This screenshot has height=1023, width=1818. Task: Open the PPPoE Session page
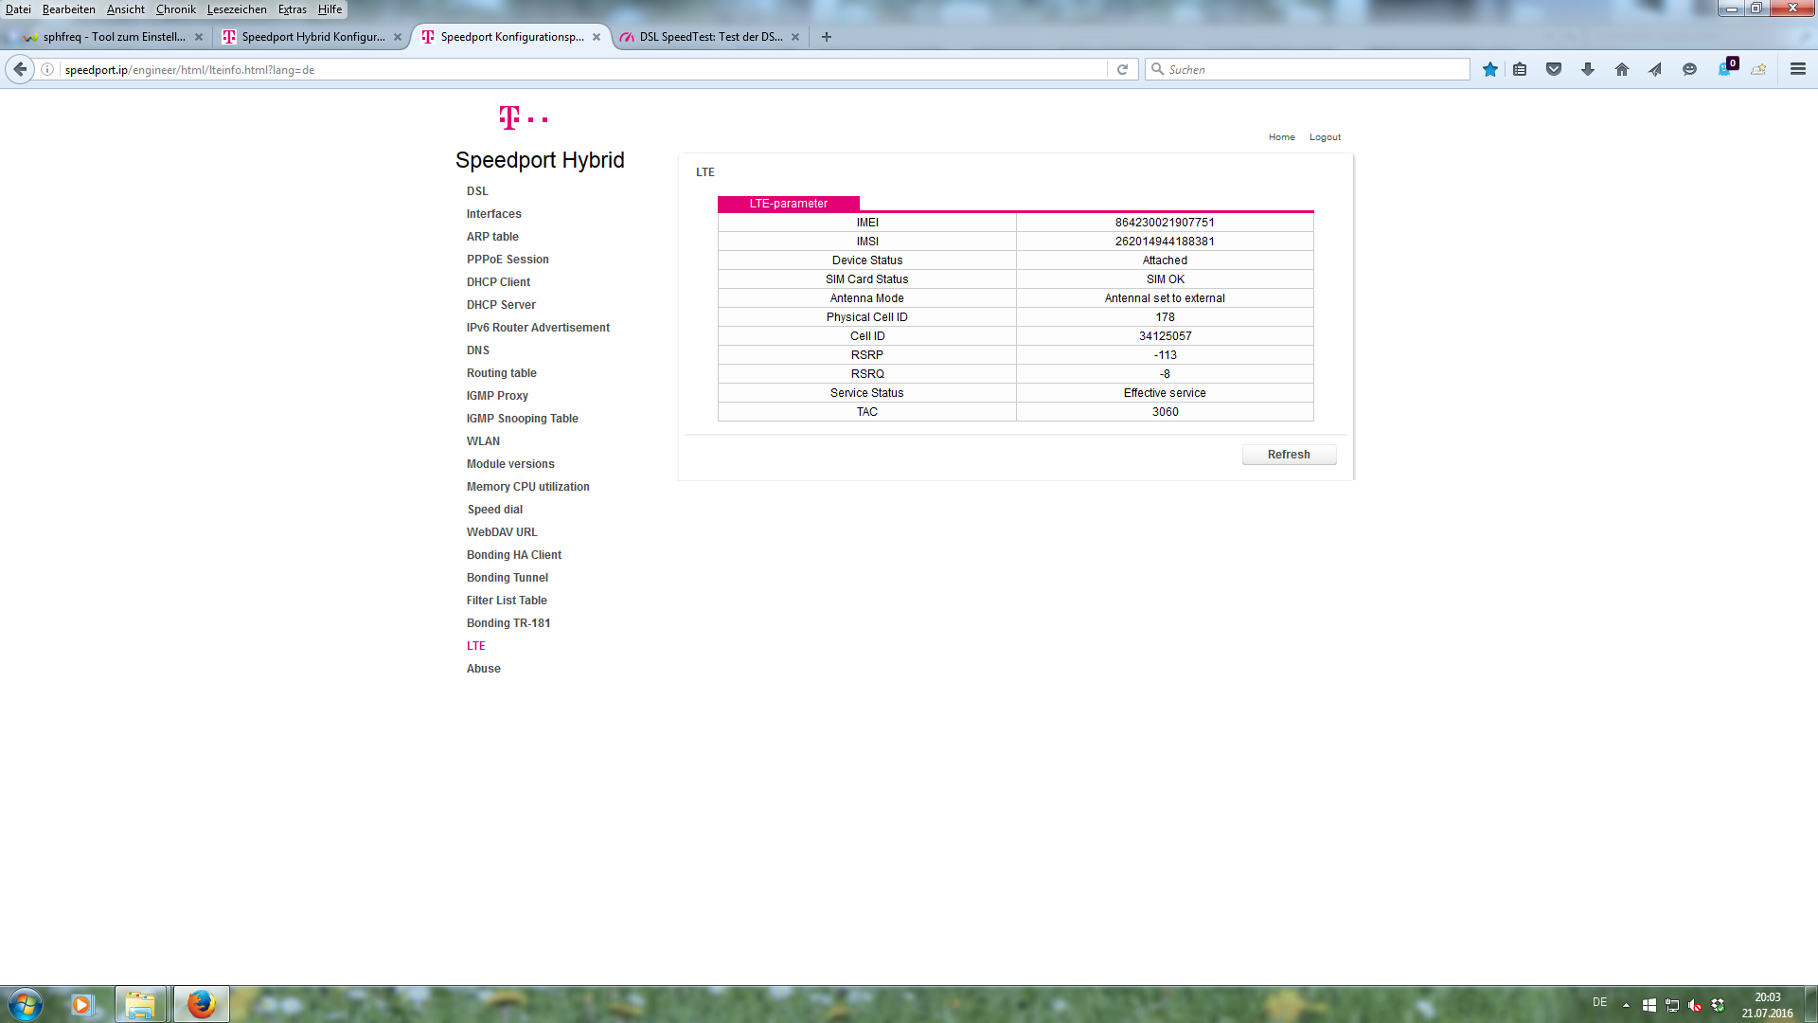point(508,260)
